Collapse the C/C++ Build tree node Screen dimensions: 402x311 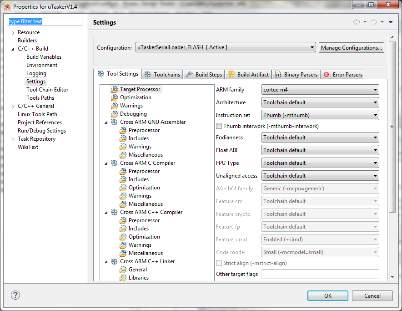point(13,49)
